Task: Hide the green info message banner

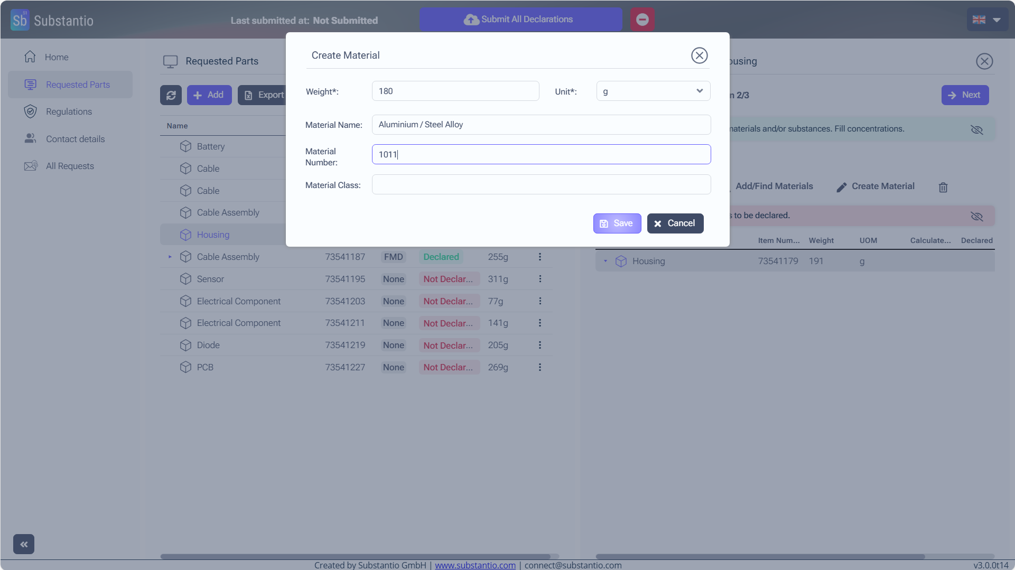Action: (x=976, y=129)
